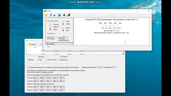Image resolution: width=171 pixels, height=96 pixels.
Task: Click the Априорная вероятность input field
Action: pos(100,67)
